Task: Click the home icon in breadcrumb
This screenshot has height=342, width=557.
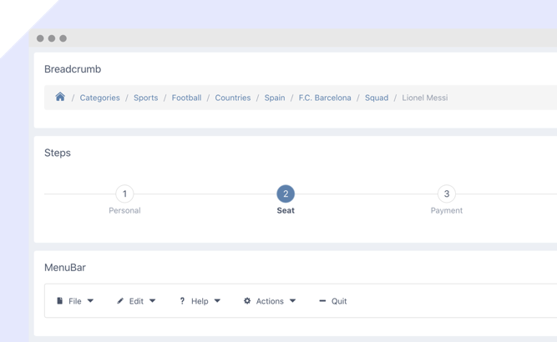Action: 60,98
